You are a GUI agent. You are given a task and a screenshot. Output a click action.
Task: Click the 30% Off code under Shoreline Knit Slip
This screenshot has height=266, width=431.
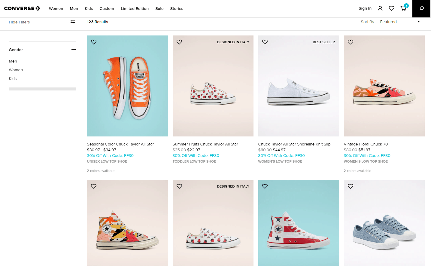pyautogui.click(x=281, y=156)
